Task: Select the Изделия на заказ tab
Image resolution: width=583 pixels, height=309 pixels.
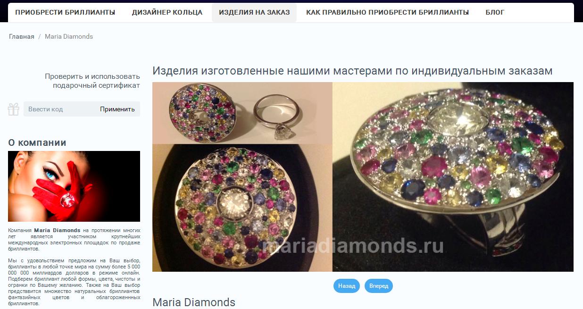Action: pyautogui.click(x=254, y=13)
